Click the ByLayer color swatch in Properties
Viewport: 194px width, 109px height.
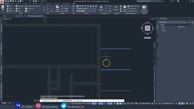click(x=179, y=27)
